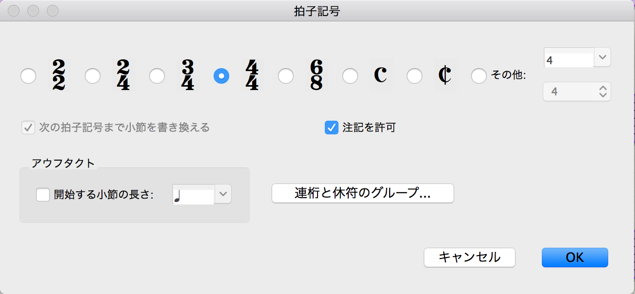
Task: Select the 2/2 radio button
Action: point(28,76)
